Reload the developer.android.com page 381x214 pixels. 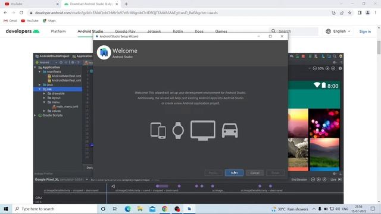(21, 12)
